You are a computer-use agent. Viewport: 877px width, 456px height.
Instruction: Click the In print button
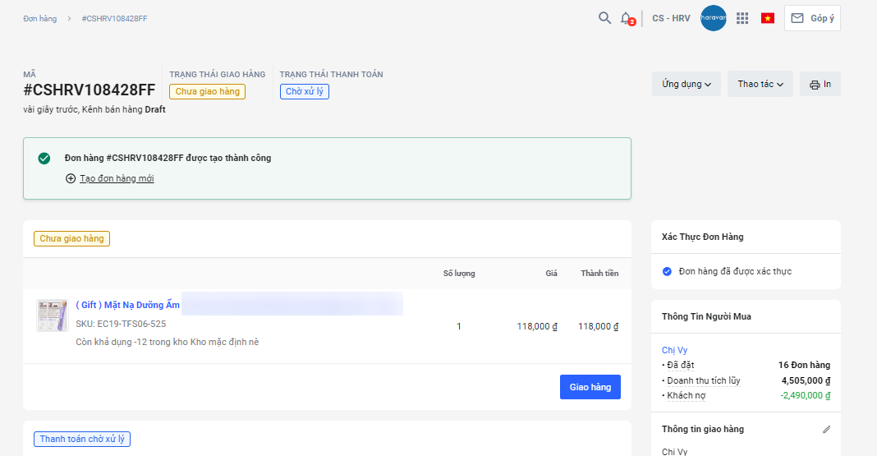click(820, 84)
